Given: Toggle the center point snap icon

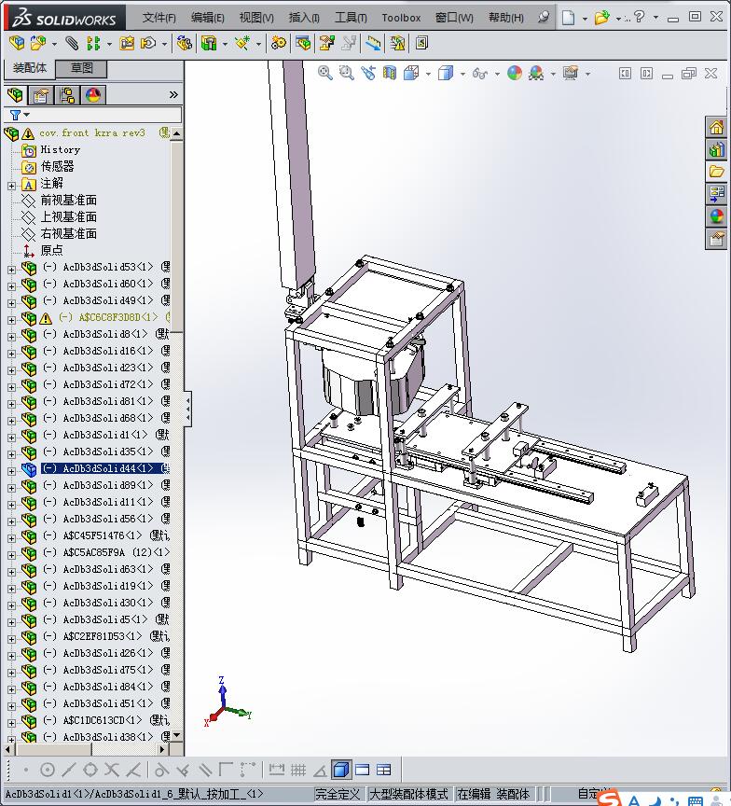Looking at the screenshot, I should (x=48, y=770).
